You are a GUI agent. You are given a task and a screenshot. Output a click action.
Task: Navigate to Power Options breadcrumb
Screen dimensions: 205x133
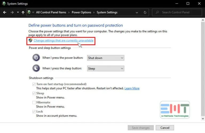pyautogui.click(x=81, y=13)
